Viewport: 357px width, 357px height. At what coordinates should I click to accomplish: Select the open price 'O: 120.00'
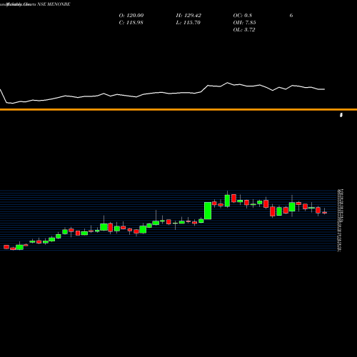pos(131,16)
